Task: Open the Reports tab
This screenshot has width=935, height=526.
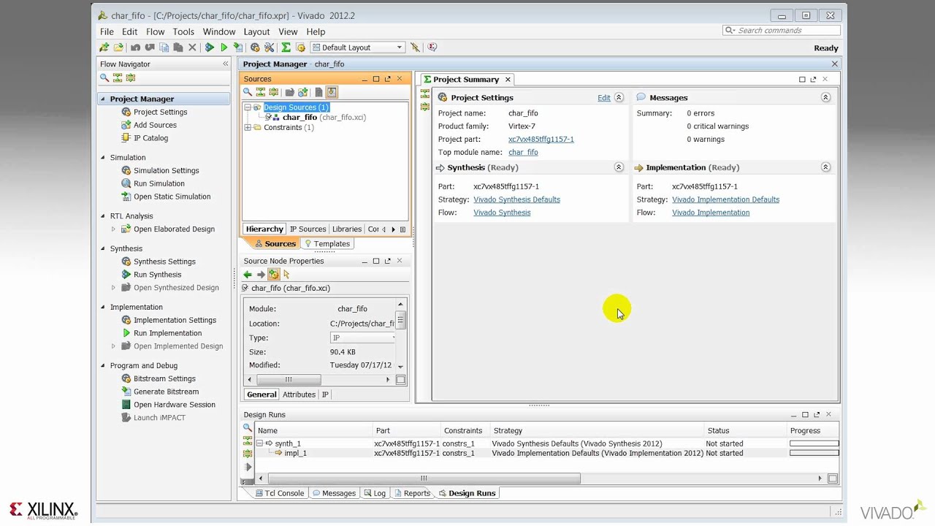Action: [x=412, y=493]
